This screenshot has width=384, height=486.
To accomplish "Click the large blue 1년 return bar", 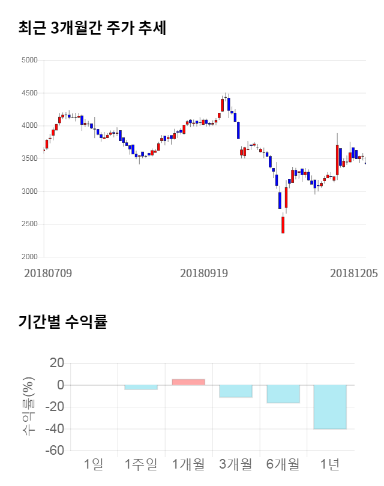I will click(330, 407).
